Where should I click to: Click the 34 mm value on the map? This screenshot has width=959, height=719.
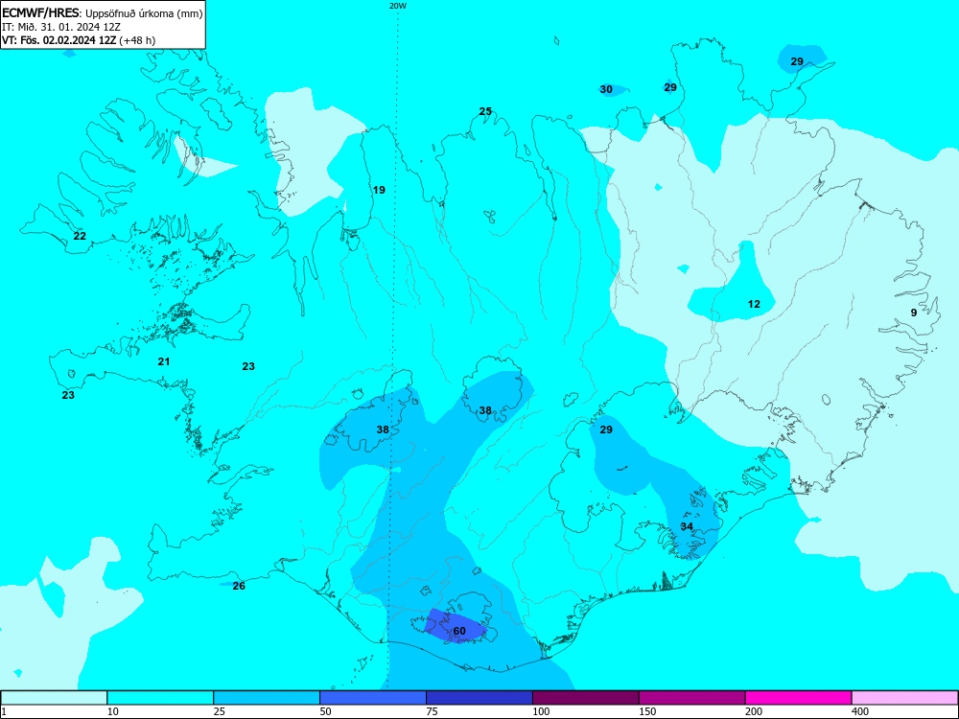coord(687,526)
